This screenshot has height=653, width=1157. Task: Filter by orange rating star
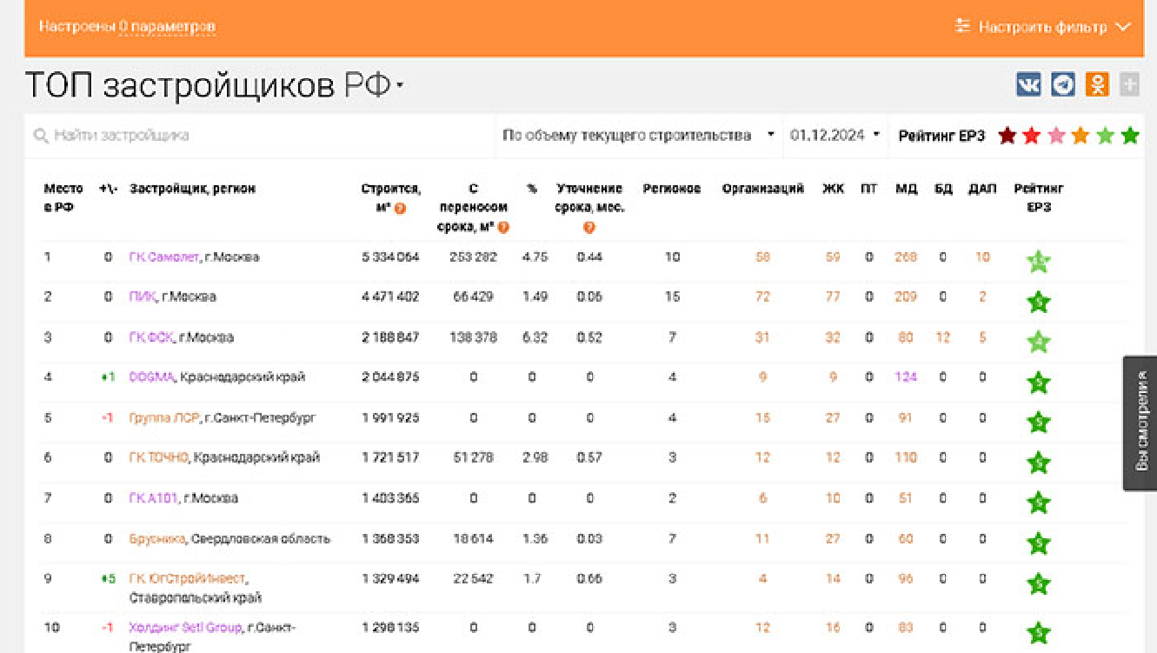coord(1081,135)
